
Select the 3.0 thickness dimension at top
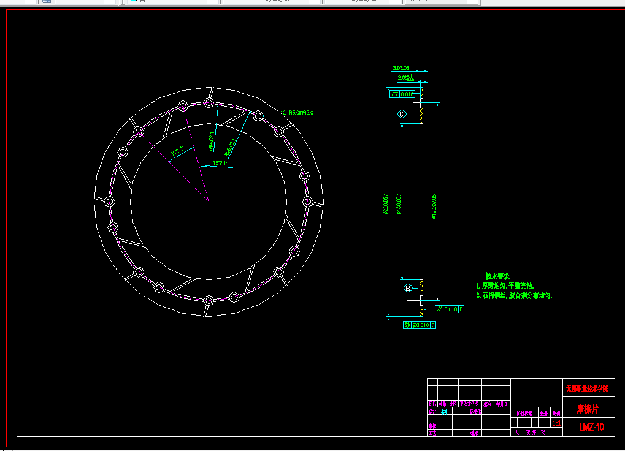tap(401, 68)
